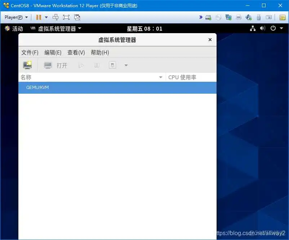Click the shut down virtual machine icon
The width and height of the screenshot is (289, 240).
(x=112, y=65)
